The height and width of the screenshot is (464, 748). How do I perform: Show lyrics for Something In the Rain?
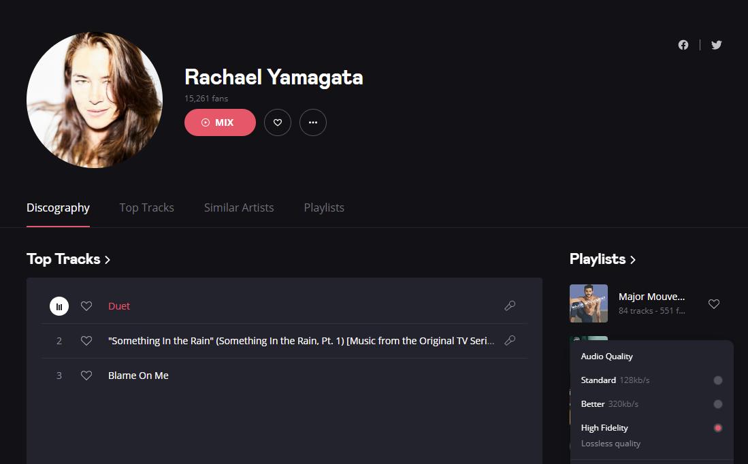pyautogui.click(x=510, y=340)
